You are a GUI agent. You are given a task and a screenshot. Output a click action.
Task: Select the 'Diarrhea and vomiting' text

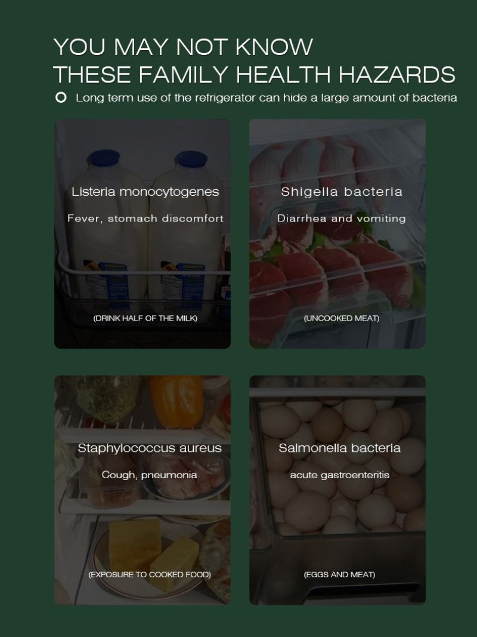pos(342,219)
